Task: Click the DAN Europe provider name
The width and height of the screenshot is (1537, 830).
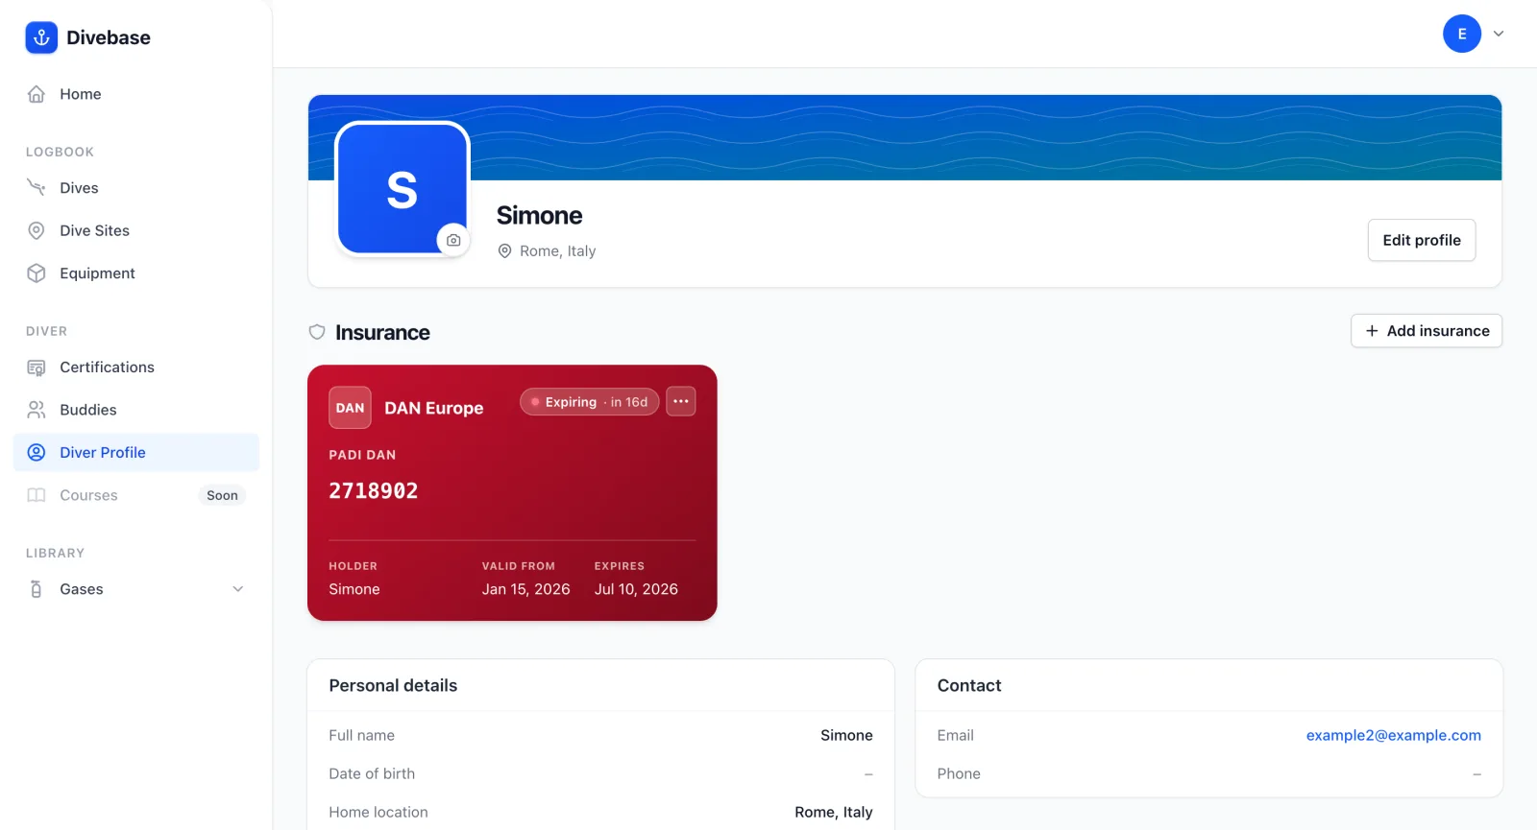Action: pyautogui.click(x=434, y=408)
